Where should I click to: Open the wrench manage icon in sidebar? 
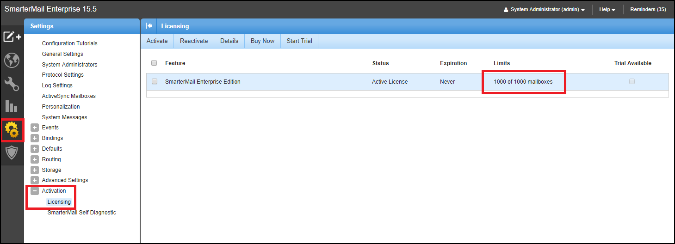pyautogui.click(x=12, y=84)
